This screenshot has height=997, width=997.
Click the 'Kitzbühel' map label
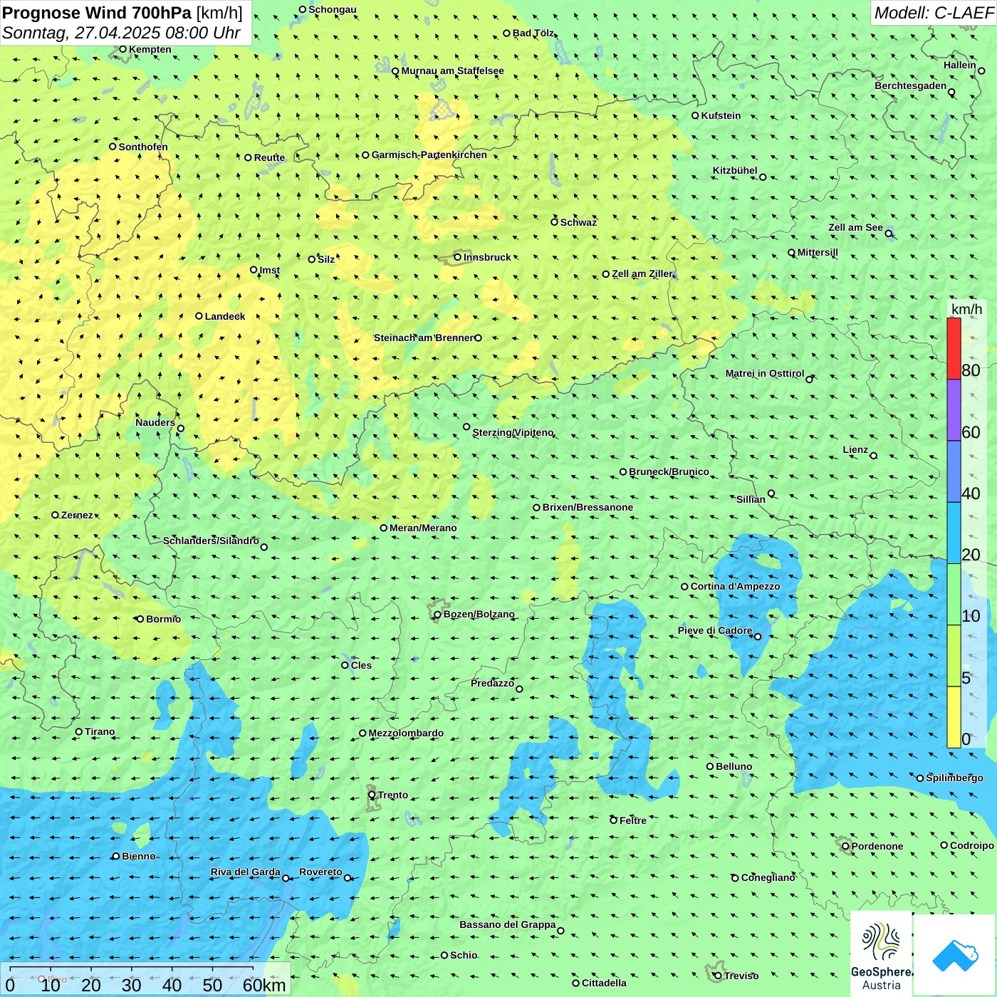coord(735,170)
